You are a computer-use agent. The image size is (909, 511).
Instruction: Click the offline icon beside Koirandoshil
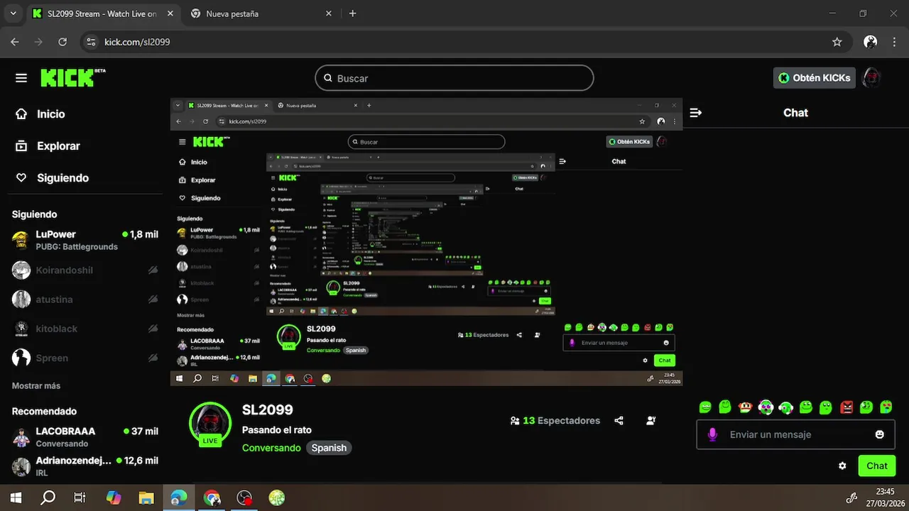153,270
